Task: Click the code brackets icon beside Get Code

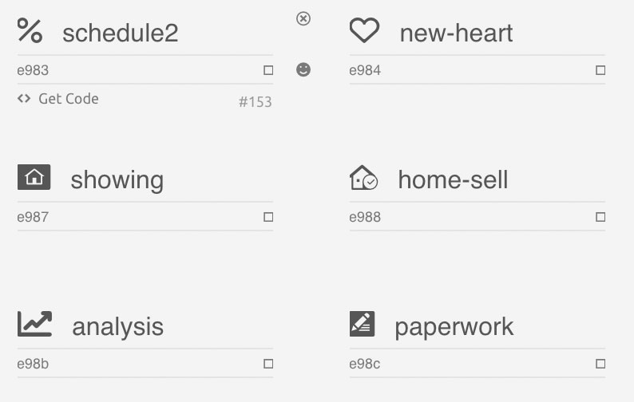Action: [24, 99]
